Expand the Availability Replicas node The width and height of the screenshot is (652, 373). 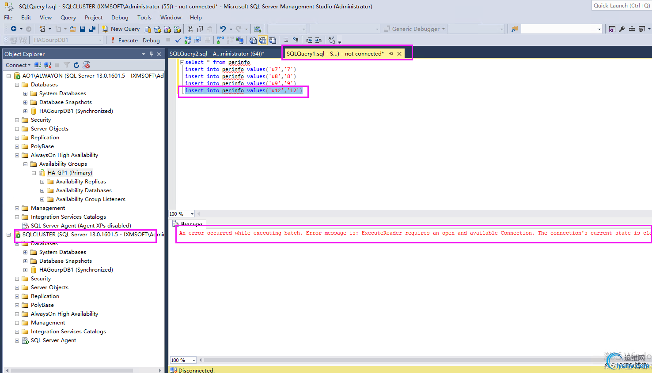(x=42, y=182)
